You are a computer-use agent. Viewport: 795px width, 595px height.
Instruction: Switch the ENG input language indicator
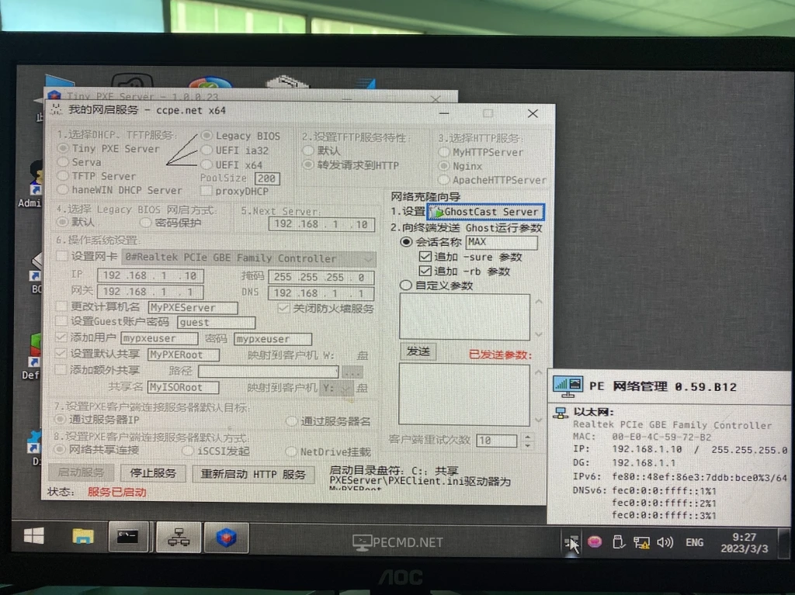694,543
